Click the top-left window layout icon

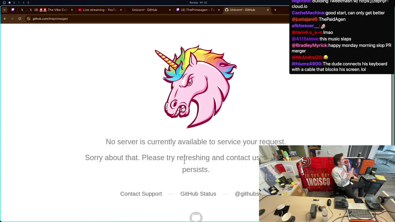pos(4,2)
